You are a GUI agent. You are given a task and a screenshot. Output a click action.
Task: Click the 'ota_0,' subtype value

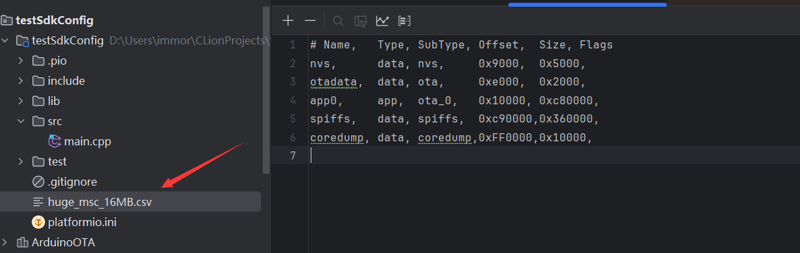[438, 101]
